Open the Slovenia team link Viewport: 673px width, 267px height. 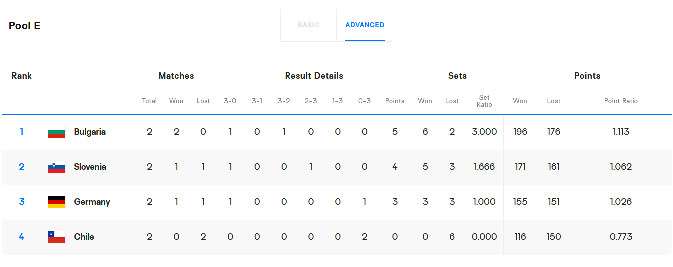(x=90, y=167)
